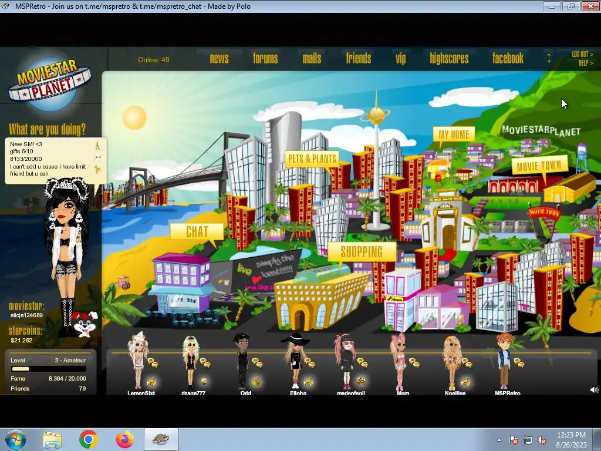The image size is (601, 451).
Task: Go to MY HOME sign
Action: 454,134
